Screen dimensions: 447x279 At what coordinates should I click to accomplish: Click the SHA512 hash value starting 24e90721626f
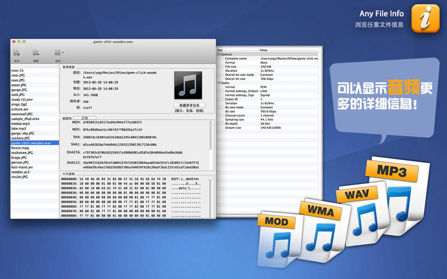click(x=141, y=165)
